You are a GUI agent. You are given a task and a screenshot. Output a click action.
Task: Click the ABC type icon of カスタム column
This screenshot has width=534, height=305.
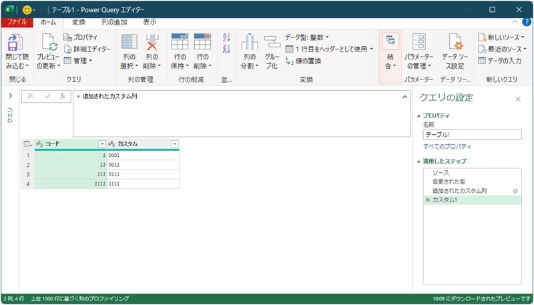tap(111, 144)
